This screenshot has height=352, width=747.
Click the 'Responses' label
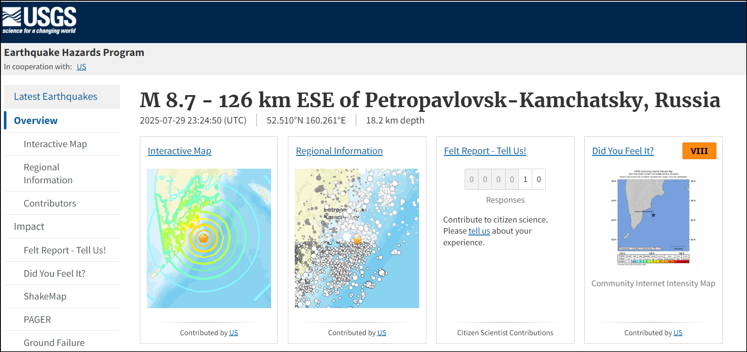[505, 200]
